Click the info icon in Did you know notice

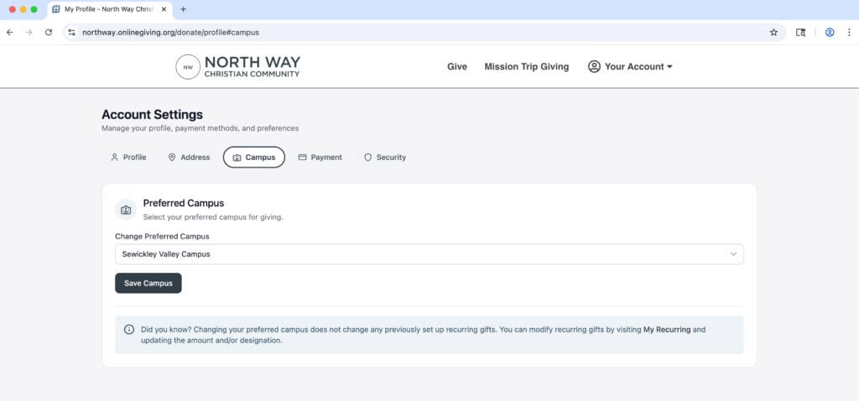(x=129, y=330)
